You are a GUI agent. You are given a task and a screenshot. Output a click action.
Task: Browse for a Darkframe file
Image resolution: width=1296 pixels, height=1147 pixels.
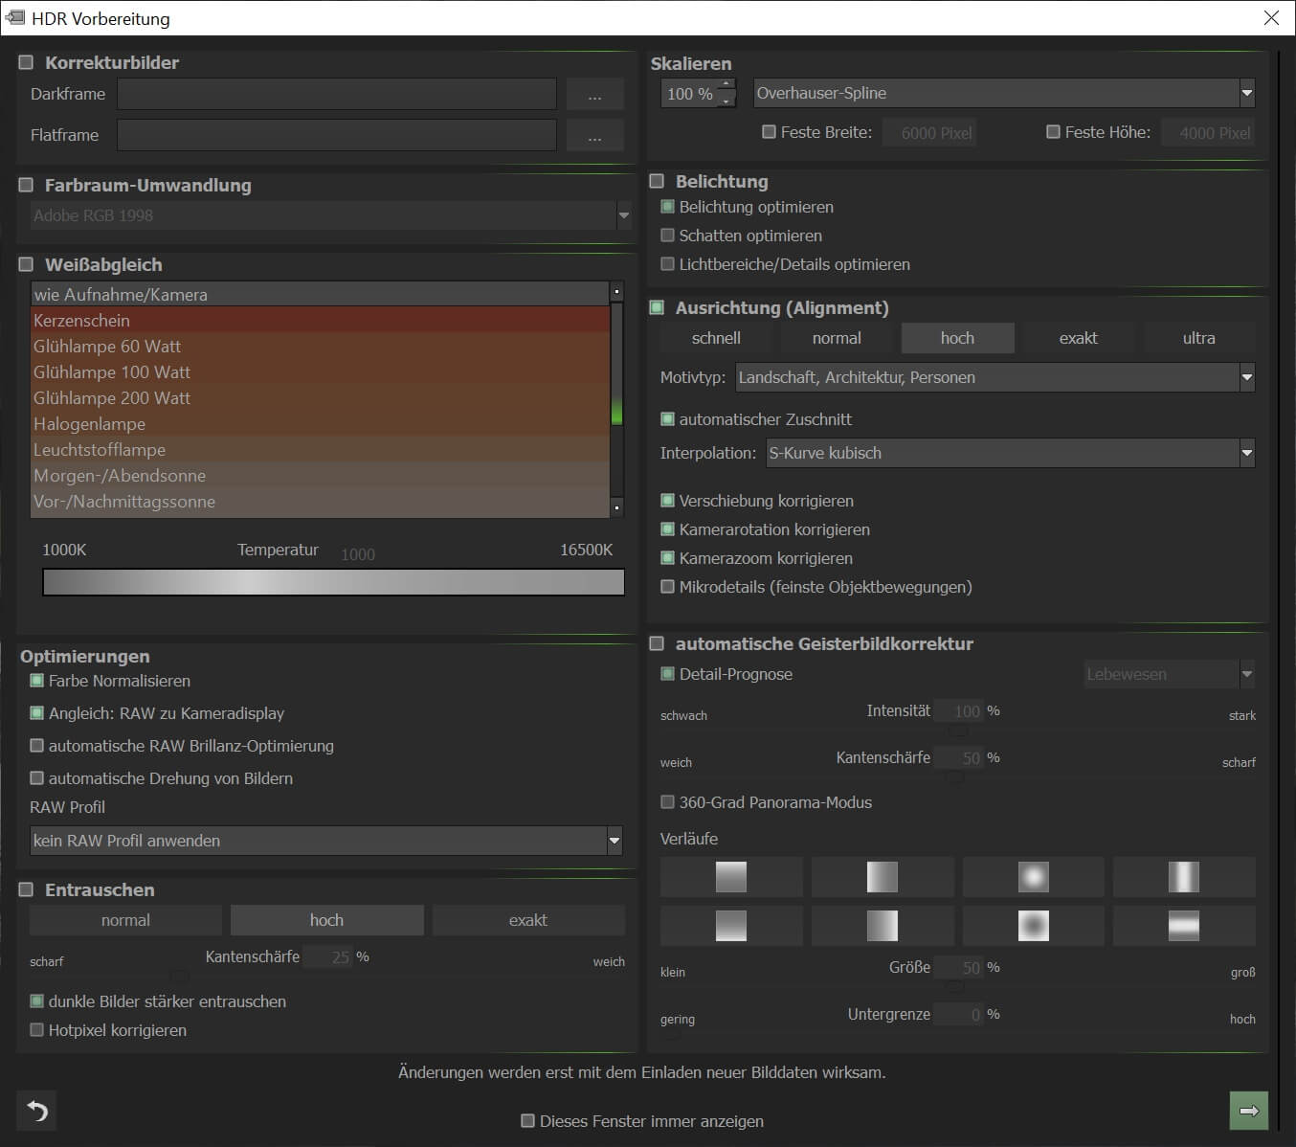[594, 94]
